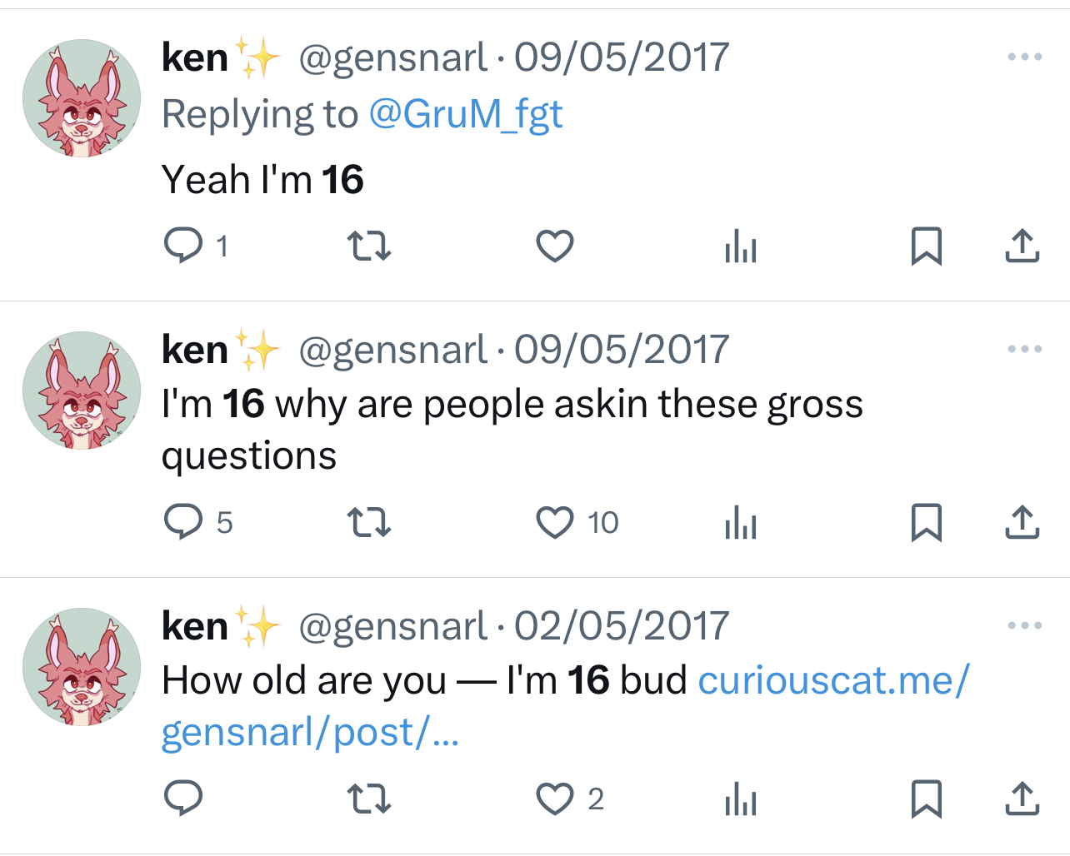
Task: Bookmark the "gross questions" tweet
Action: coord(926,522)
